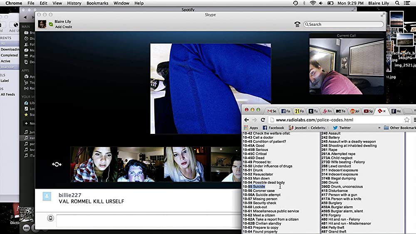Go back in Chrome browser
The height and width of the screenshot is (234, 416).
247,120
